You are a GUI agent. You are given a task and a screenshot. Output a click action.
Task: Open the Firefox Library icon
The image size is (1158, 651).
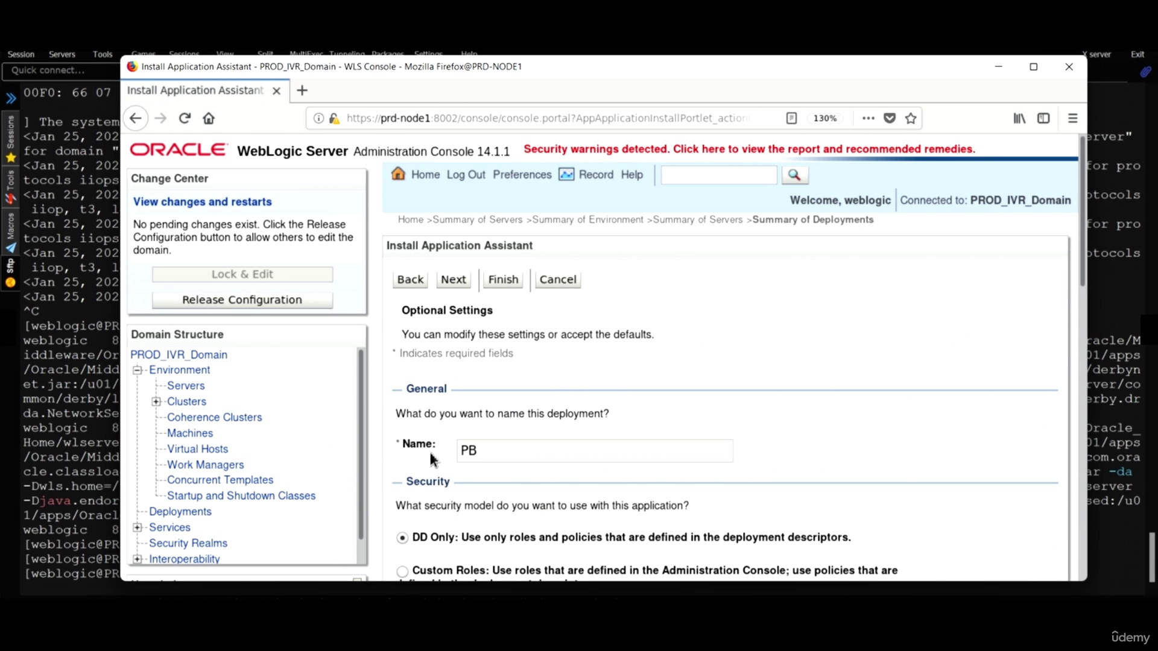click(x=1019, y=118)
